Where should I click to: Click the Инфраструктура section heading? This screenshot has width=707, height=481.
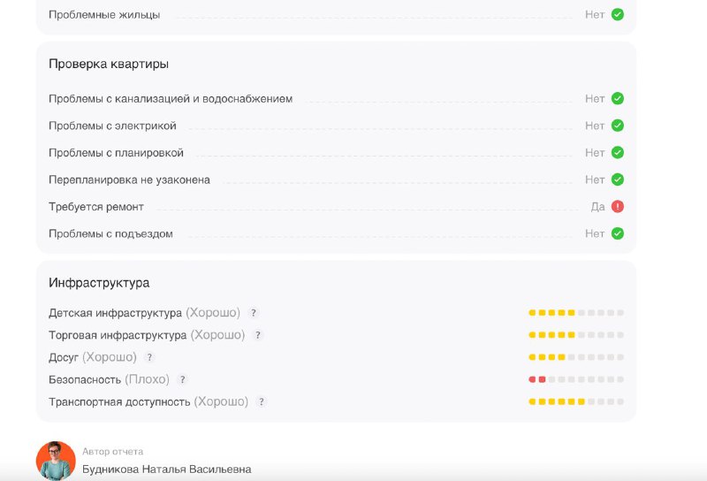(x=99, y=283)
